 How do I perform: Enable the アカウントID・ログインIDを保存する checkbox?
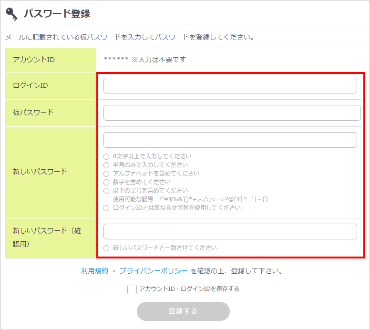[132, 289]
